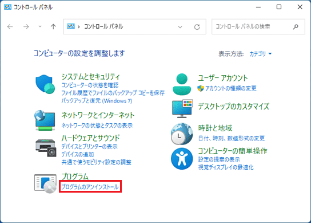Click the Control Panel title bar icon
Viewport: 311px width, 223px height.
click(7, 7)
